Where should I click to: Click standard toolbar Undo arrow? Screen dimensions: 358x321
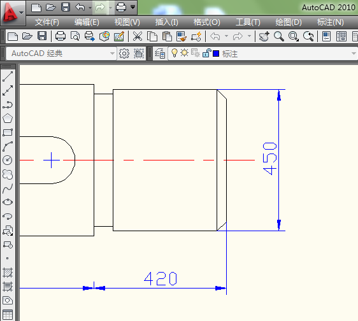click(x=215, y=36)
